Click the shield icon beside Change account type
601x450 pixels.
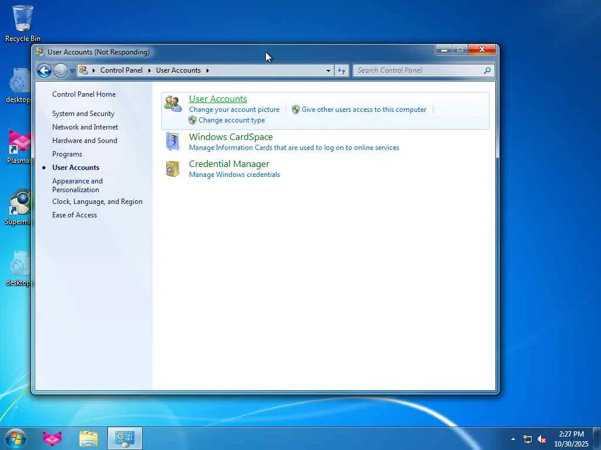(x=193, y=120)
